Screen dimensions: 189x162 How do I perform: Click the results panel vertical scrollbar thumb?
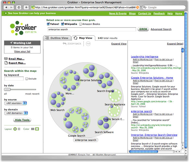click(x=183, y=50)
